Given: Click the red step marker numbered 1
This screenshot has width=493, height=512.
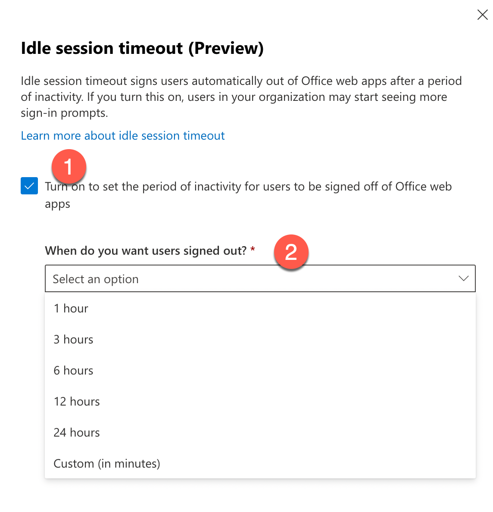Looking at the screenshot, I should (x=69, y=167).
